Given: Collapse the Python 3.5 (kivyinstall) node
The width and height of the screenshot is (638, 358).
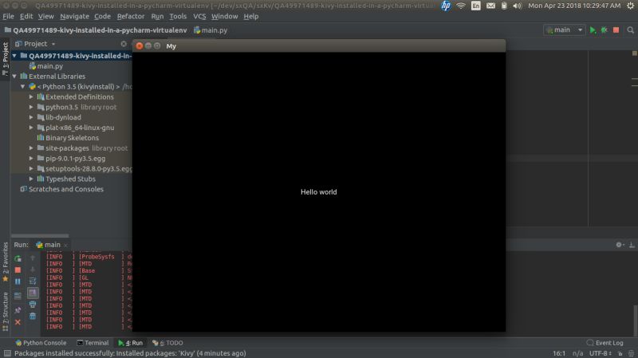Looking at the screenshot, I should [x=23, y=87].
